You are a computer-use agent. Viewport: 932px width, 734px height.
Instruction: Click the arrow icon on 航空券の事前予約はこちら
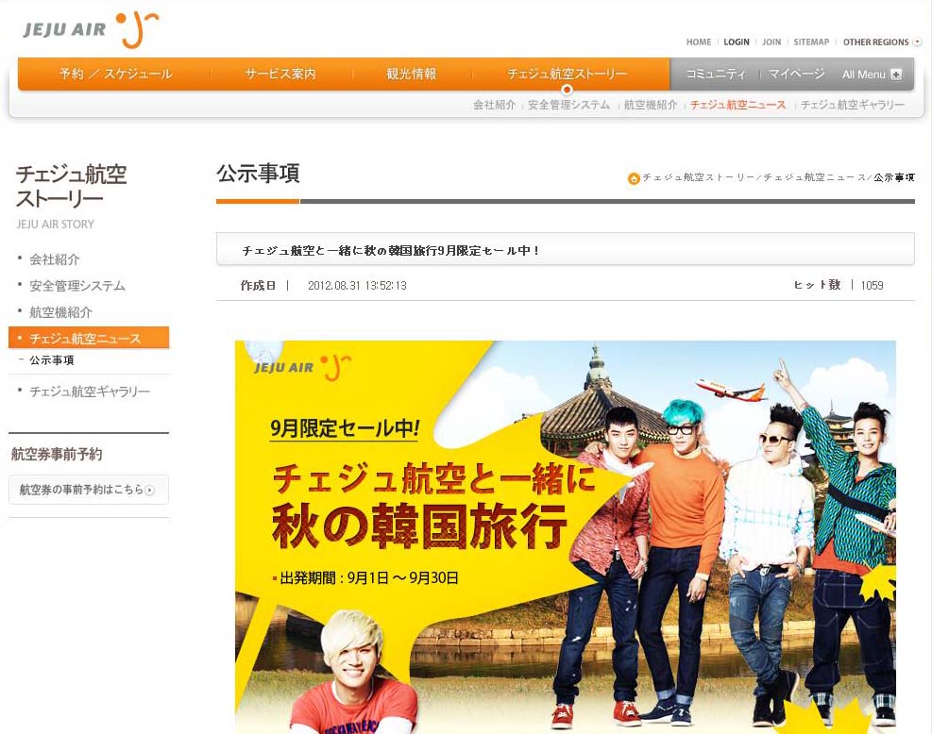click(150, 490)
